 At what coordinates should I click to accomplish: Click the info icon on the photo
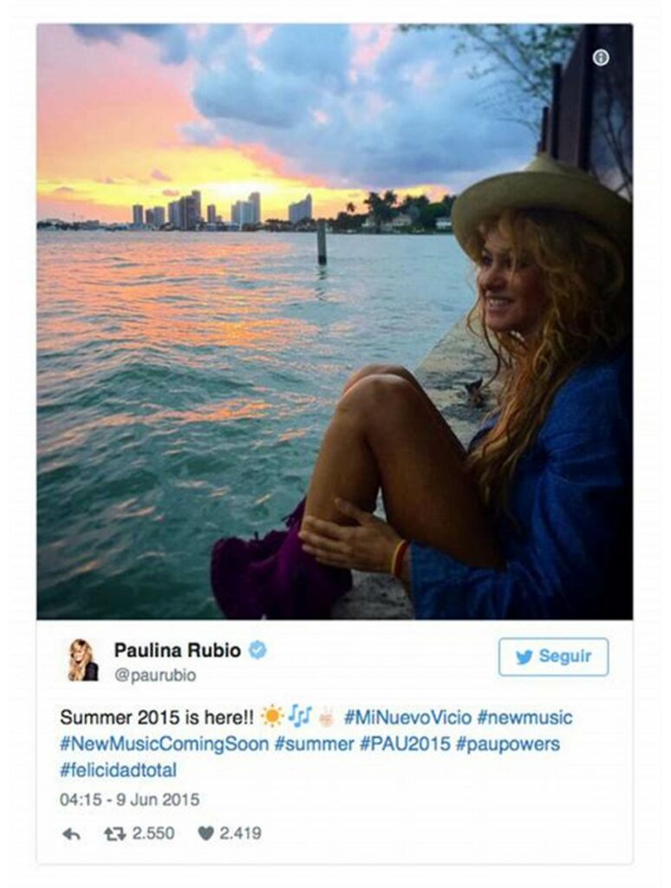(601, 58)
